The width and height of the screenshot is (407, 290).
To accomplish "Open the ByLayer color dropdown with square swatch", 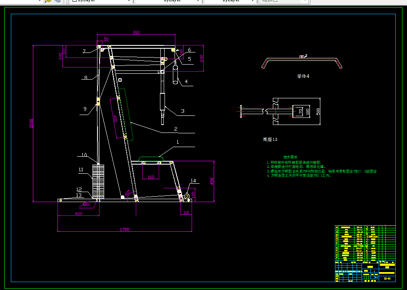I will (x=100, y=1).
